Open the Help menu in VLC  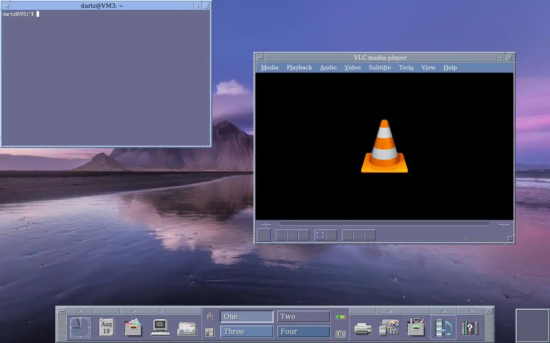450,67
